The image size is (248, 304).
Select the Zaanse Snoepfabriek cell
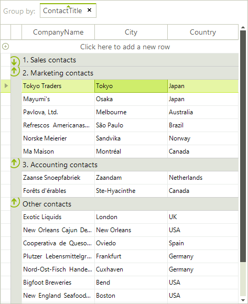click(58, 178)
